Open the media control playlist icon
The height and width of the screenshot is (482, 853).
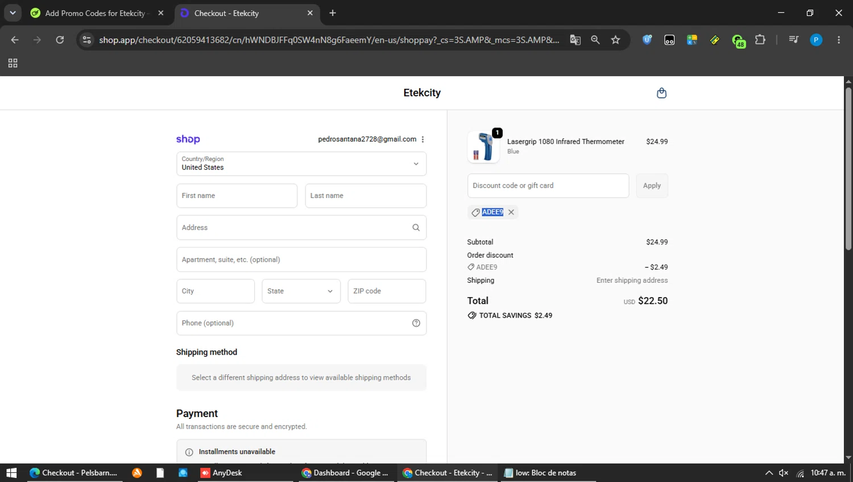click(793, 40)
